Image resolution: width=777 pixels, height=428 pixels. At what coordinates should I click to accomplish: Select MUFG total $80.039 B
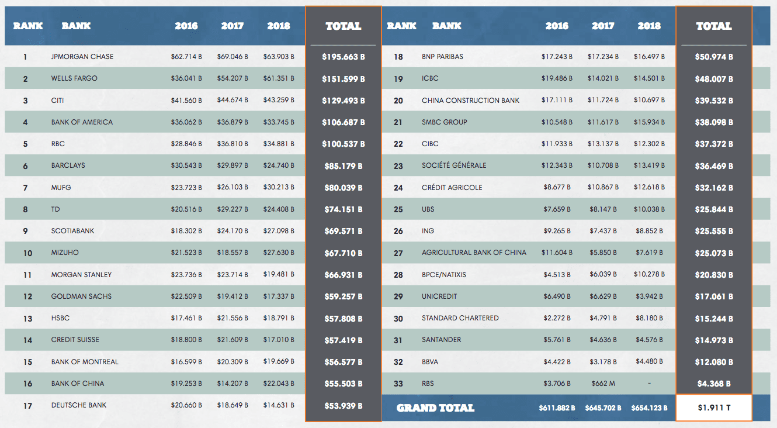point(344,188)
